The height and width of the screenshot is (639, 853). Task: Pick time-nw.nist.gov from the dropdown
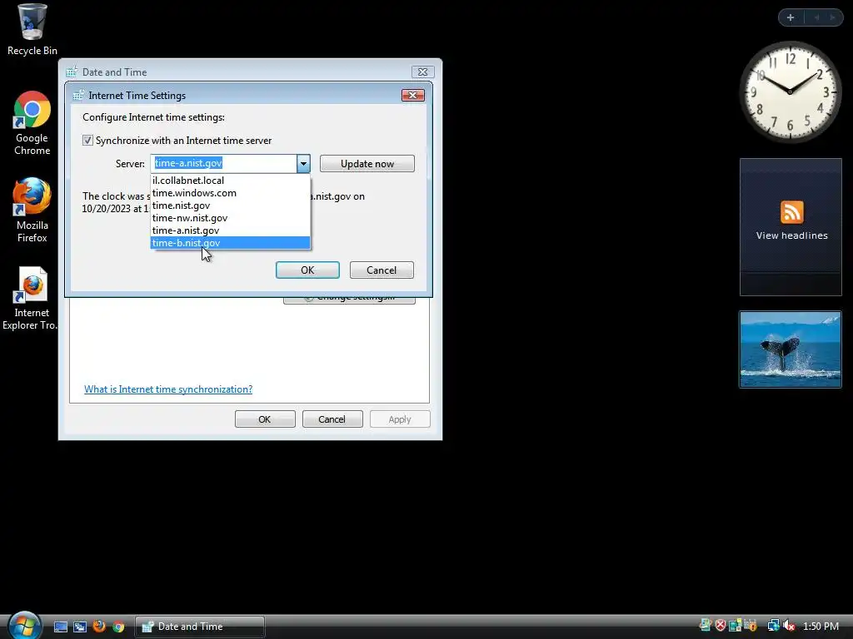point(230,218)
